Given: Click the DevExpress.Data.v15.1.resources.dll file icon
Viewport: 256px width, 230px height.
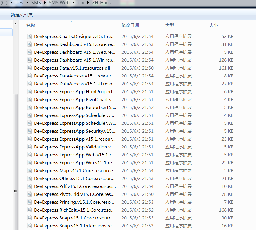Looking at the screenshot, I should 29,68.
